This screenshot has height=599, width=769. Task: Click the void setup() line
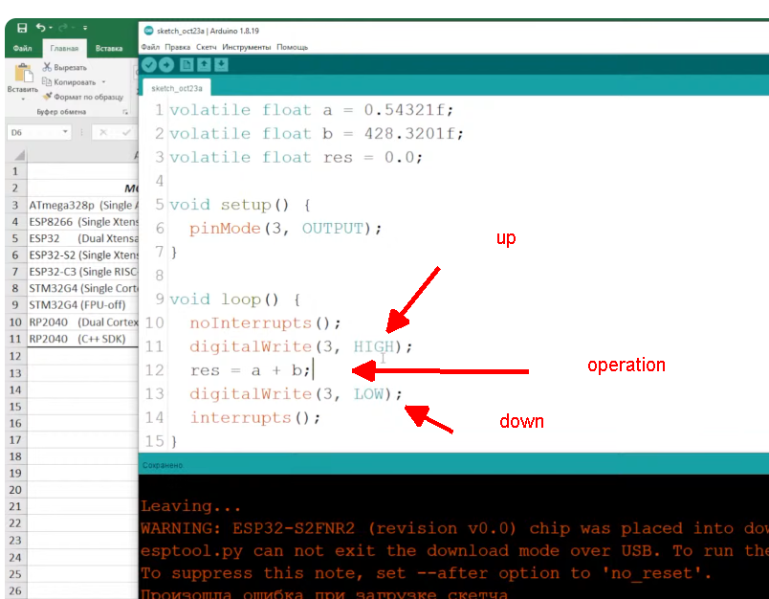point(240,205)
